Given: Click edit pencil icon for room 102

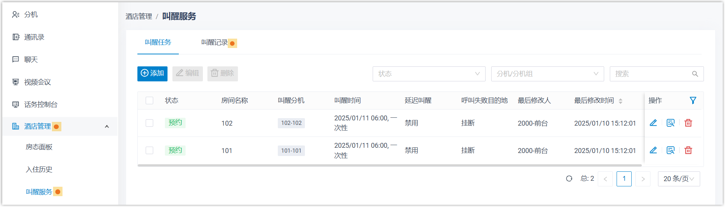Looking at the screenshot, I should tap(653, 123).
